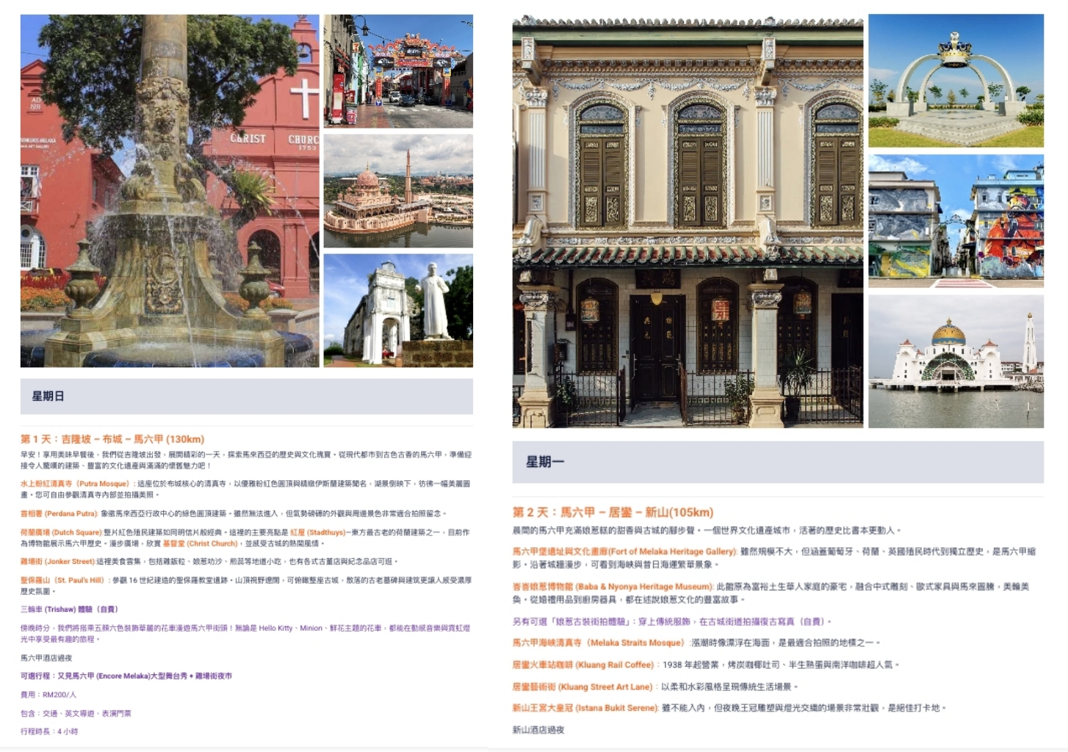Select the 星期一 day header bar
Image resolution: width=1068 pixels, height=752 pixels.
tap(778, 462)
